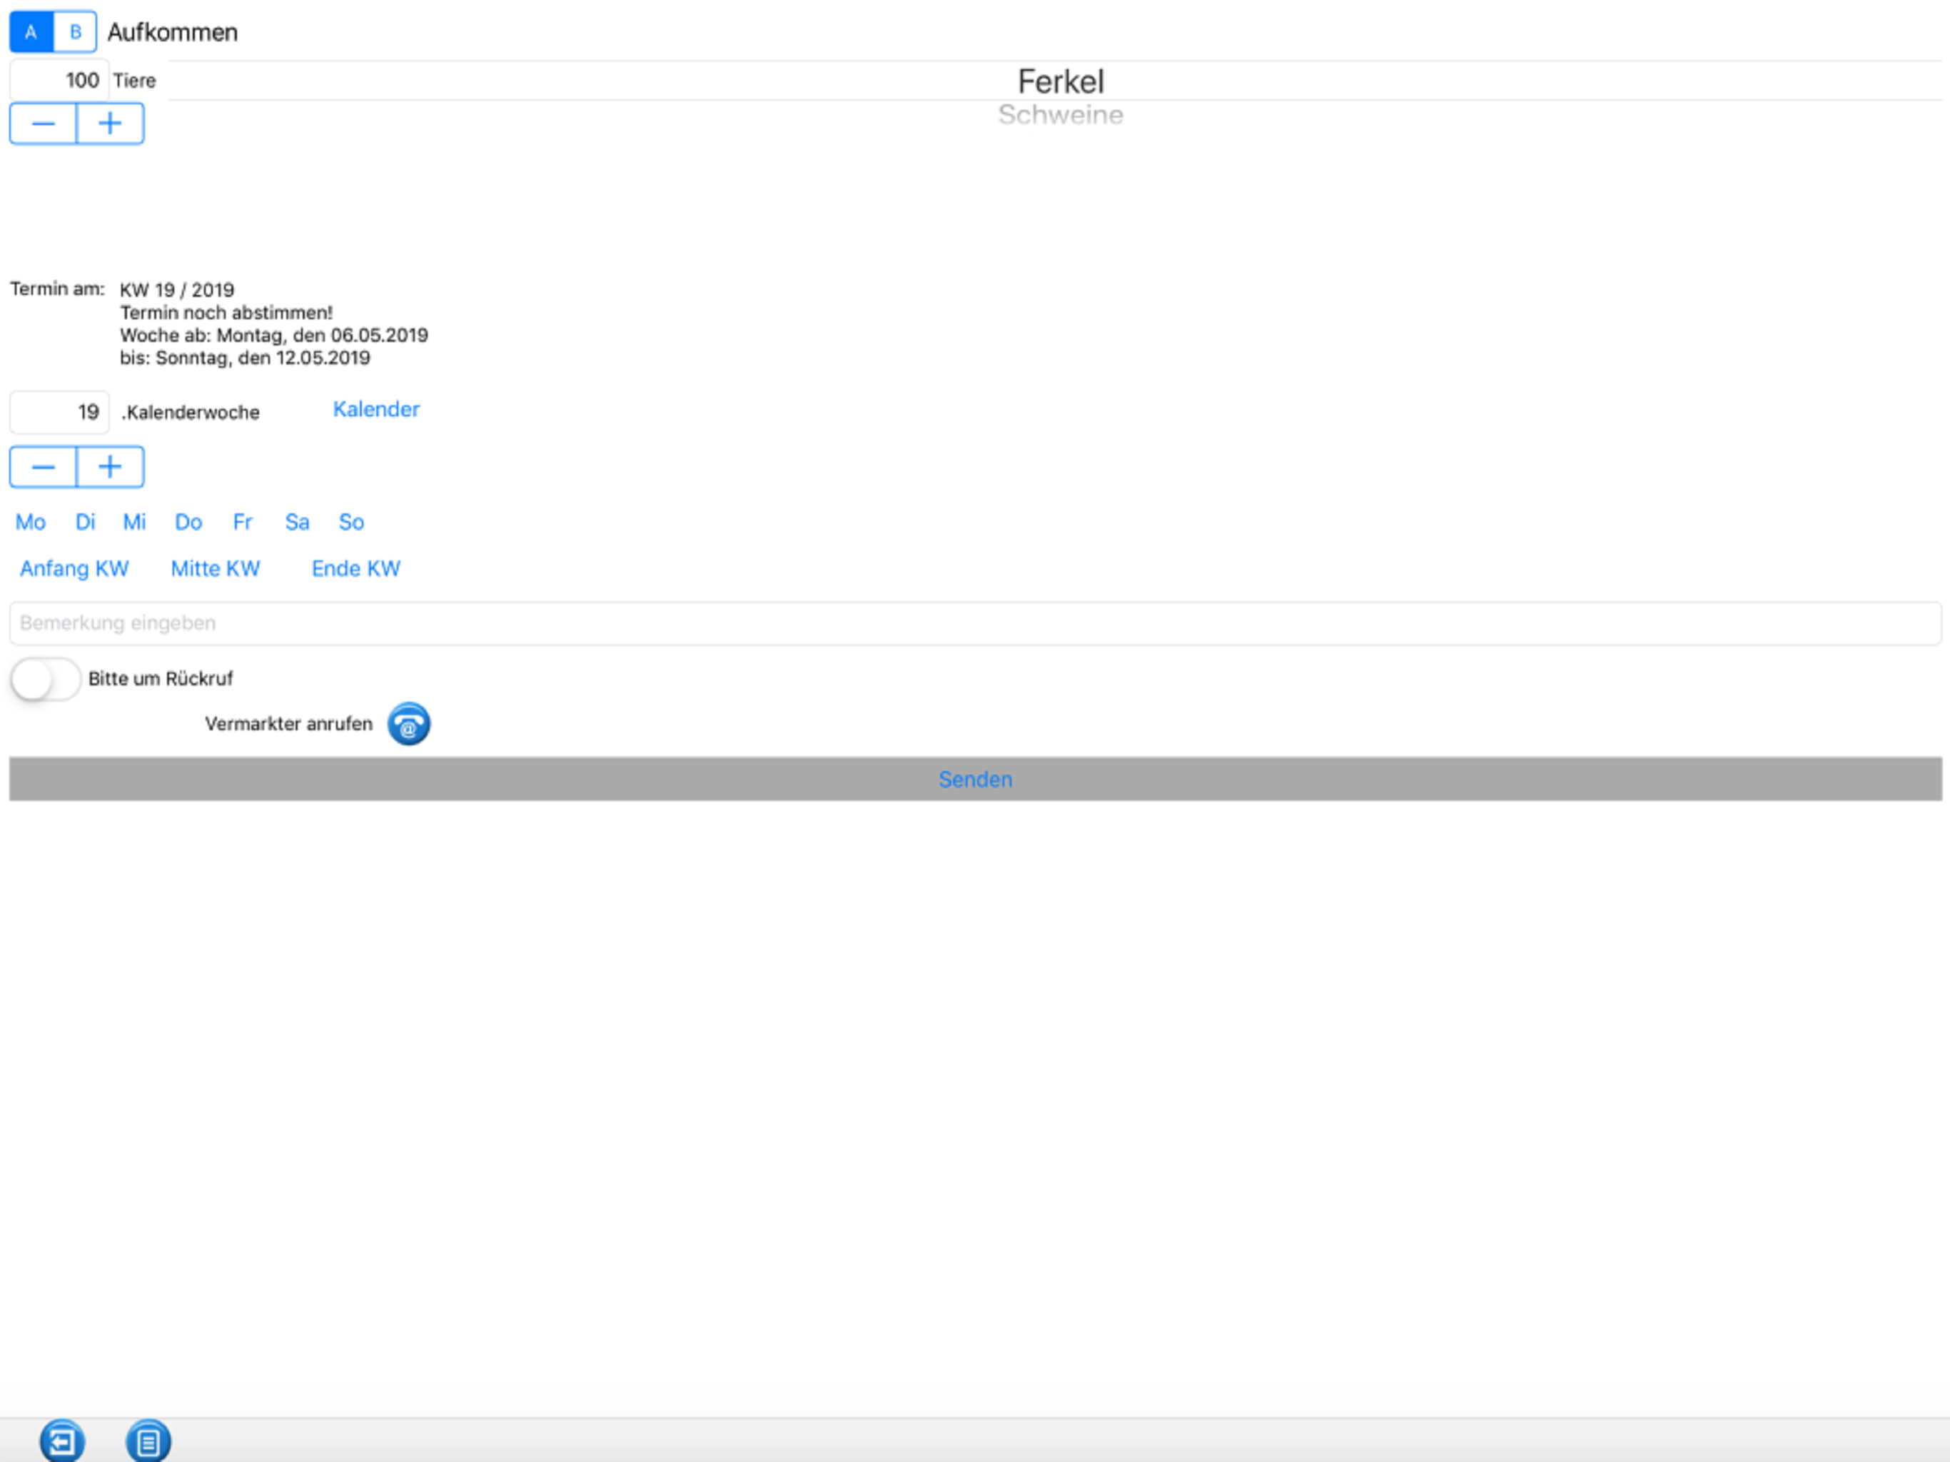1950x1462 pixels.
Task: Increase the Tiere count with plus
Action: point(110,123)
